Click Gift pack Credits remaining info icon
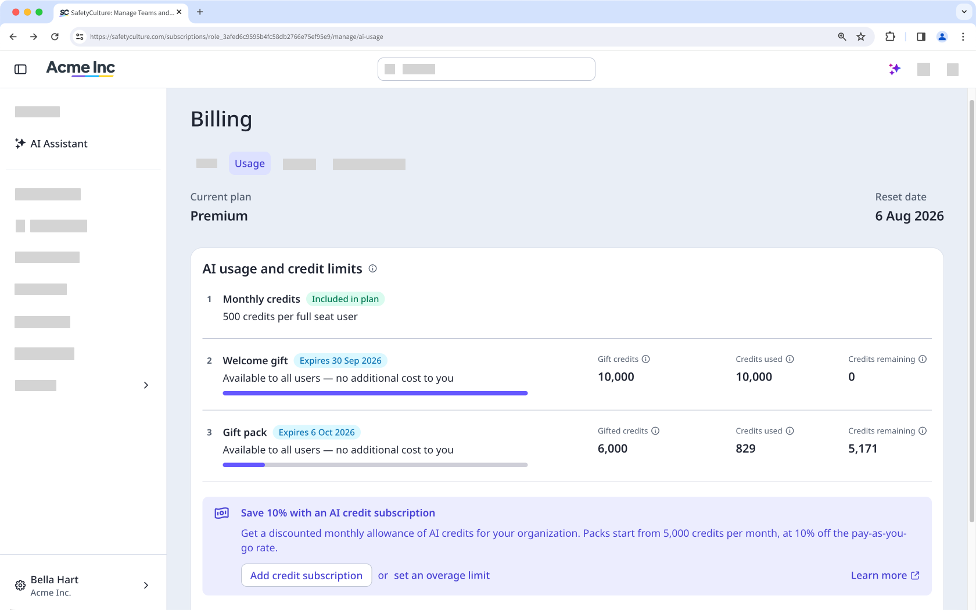This screenshot has width=976, height=610. (x=923, y=431)
